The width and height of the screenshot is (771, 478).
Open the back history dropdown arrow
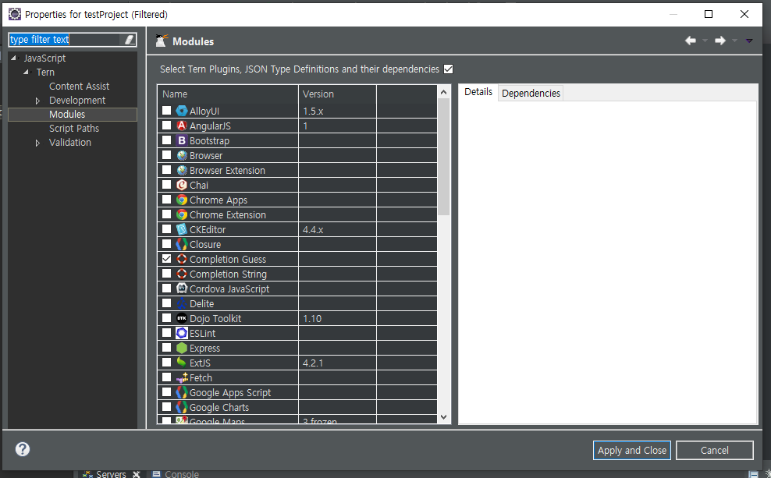(x=705, y=41)
